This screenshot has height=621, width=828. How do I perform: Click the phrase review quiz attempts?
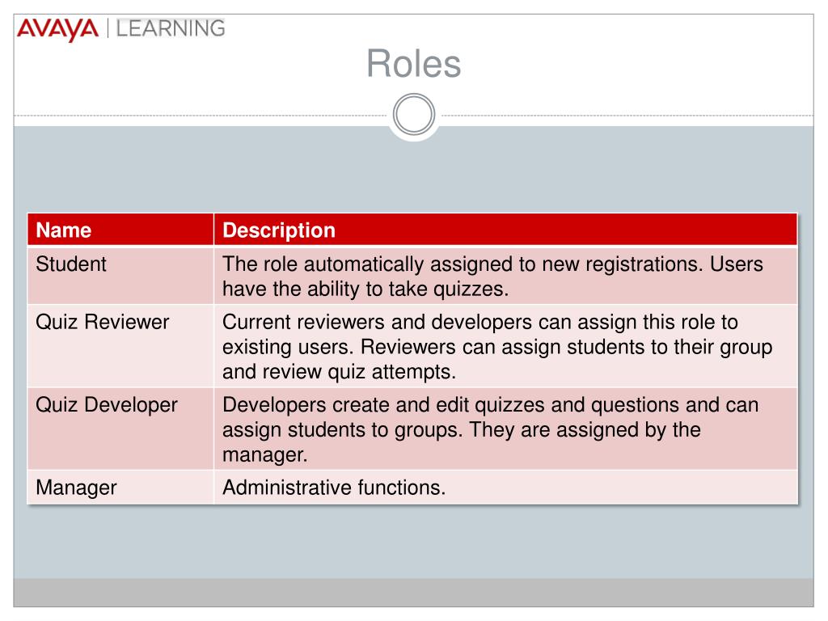click(358, 372)
